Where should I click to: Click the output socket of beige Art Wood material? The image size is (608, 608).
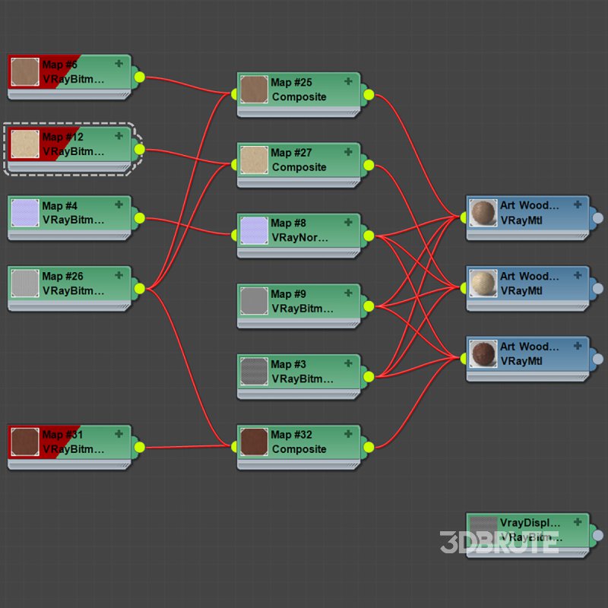597,289
